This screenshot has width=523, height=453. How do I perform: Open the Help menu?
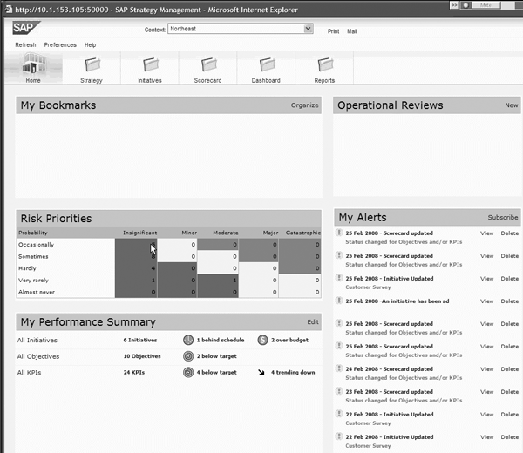coord(91,44)
